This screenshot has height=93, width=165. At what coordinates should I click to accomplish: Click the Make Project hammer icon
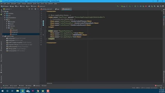click(118, 6)
